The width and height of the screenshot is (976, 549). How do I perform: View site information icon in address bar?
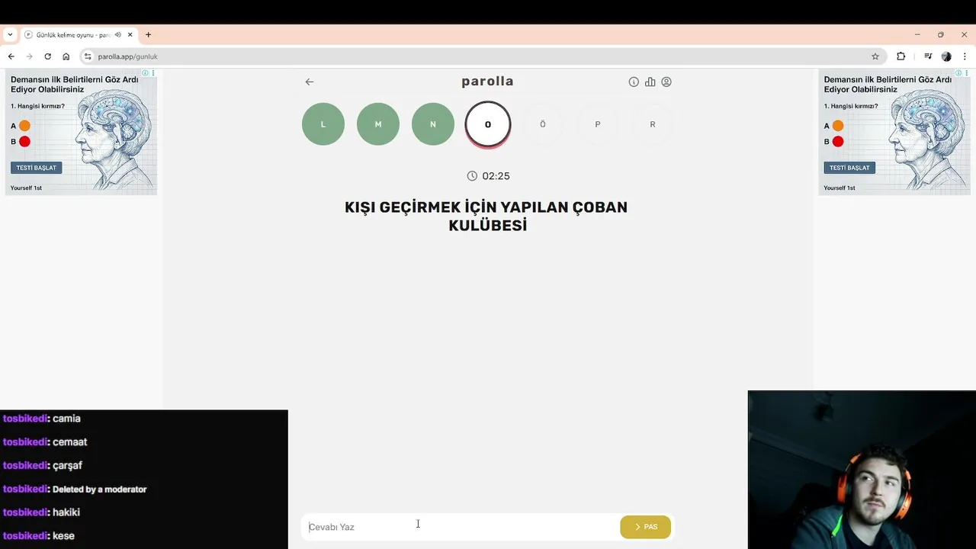click(x=88, y=56)
